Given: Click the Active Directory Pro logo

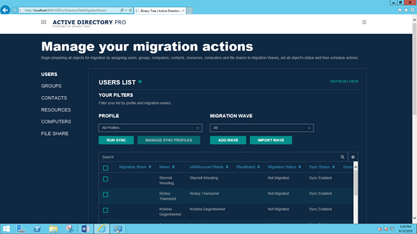Looking at the screenshot, I should (x=89, y=23).
